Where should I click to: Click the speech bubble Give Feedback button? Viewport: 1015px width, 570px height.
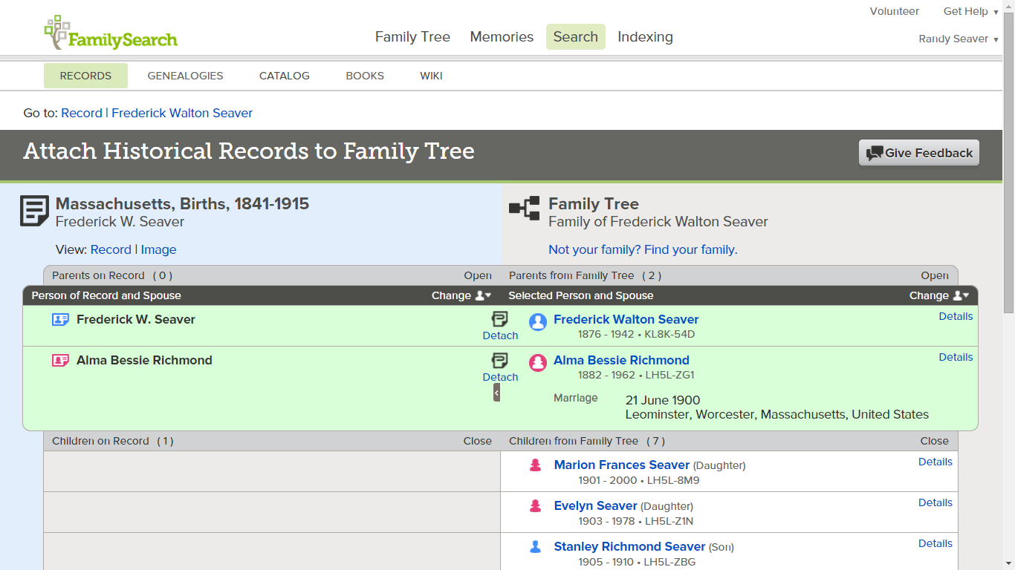click(919, 153)
